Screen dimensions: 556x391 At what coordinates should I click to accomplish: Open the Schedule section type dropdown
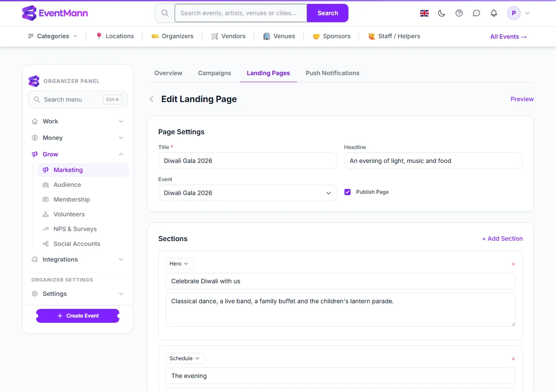(x=185, y=358)
